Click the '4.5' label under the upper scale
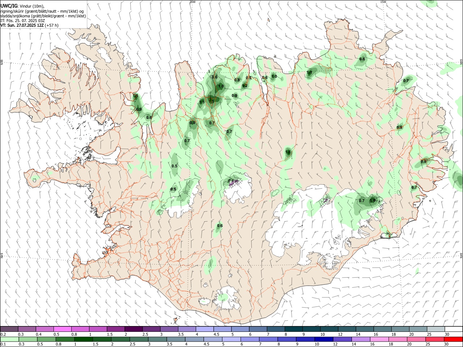 pos(216,334)
